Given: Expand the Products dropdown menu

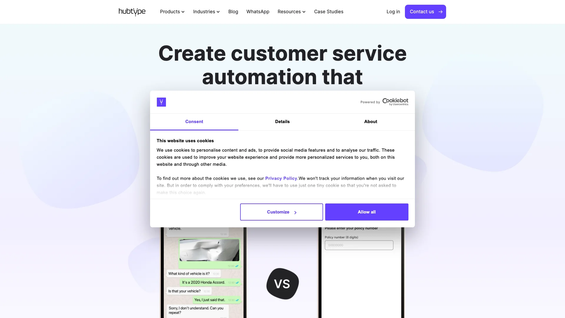Looking at the screenshot, I should [172, 12].
